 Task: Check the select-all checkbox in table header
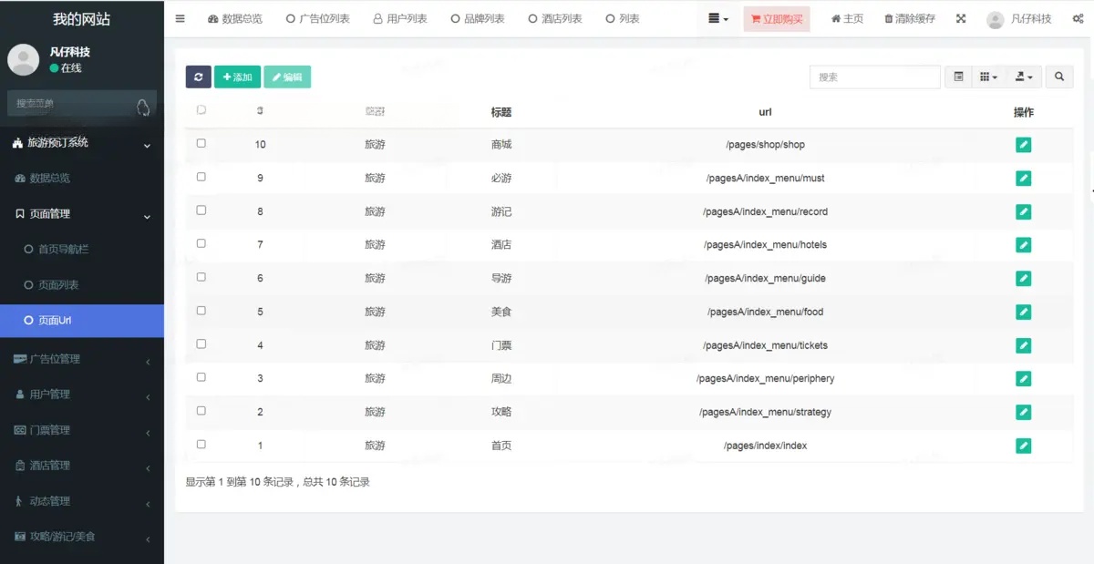coord(201,110)
